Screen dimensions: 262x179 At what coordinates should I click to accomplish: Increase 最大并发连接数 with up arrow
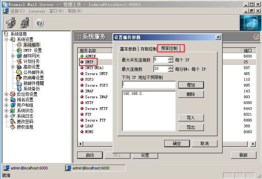point(170,58)
